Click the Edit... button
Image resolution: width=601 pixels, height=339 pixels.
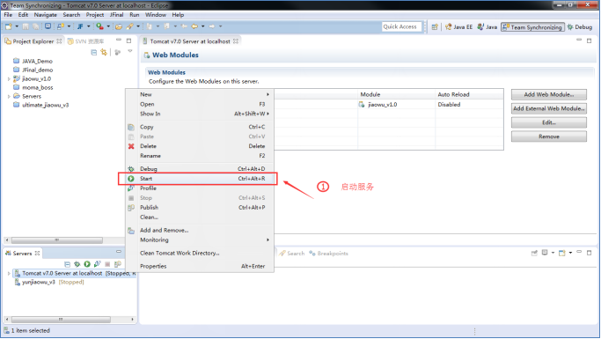coord(548,122)
